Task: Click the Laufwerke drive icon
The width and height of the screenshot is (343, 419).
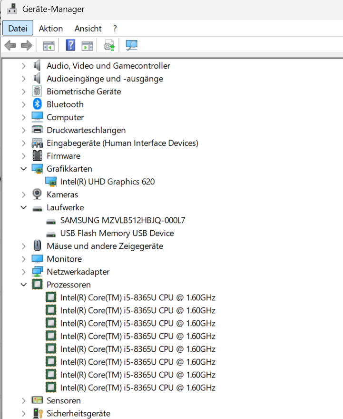Action: coord(37,208)
